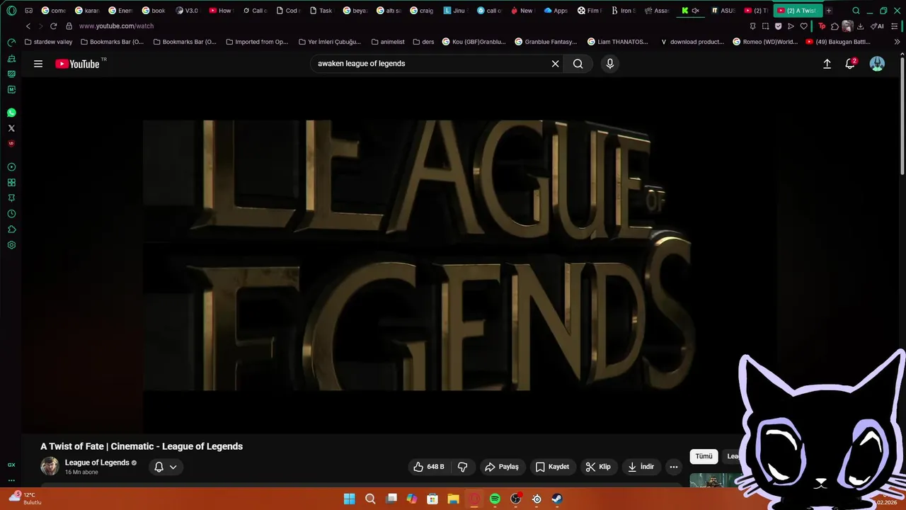Go back in the browser
The width and height of the screenshot is (906, 510).
coord(28,26)
